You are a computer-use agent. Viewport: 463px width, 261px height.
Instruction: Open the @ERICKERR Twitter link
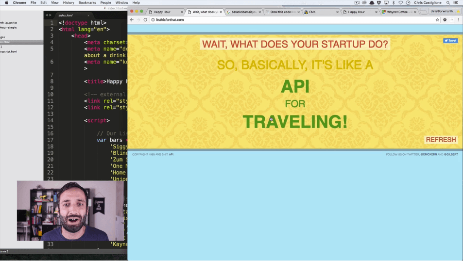pos(429,155)
